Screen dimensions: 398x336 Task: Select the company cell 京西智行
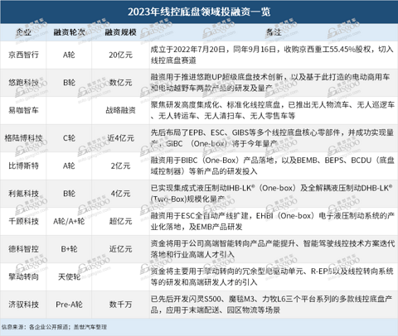(23, 55)
